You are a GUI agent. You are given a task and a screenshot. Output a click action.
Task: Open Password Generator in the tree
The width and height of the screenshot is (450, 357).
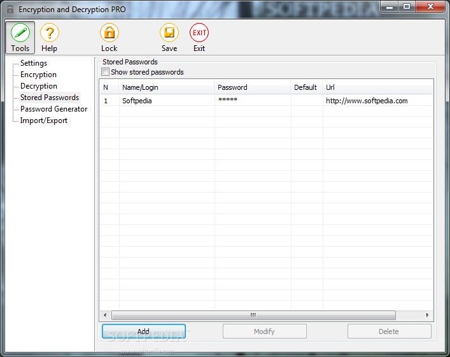[53, 109]
